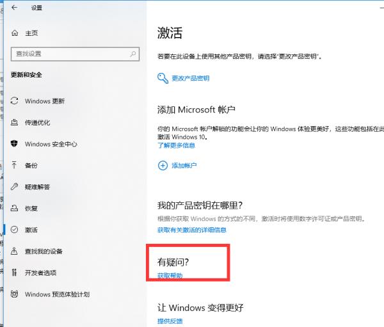This screenshot has height=327, width=384.
Task: Open 获取有关激活的详细信息 link
Action: click(x=192, y=230)
